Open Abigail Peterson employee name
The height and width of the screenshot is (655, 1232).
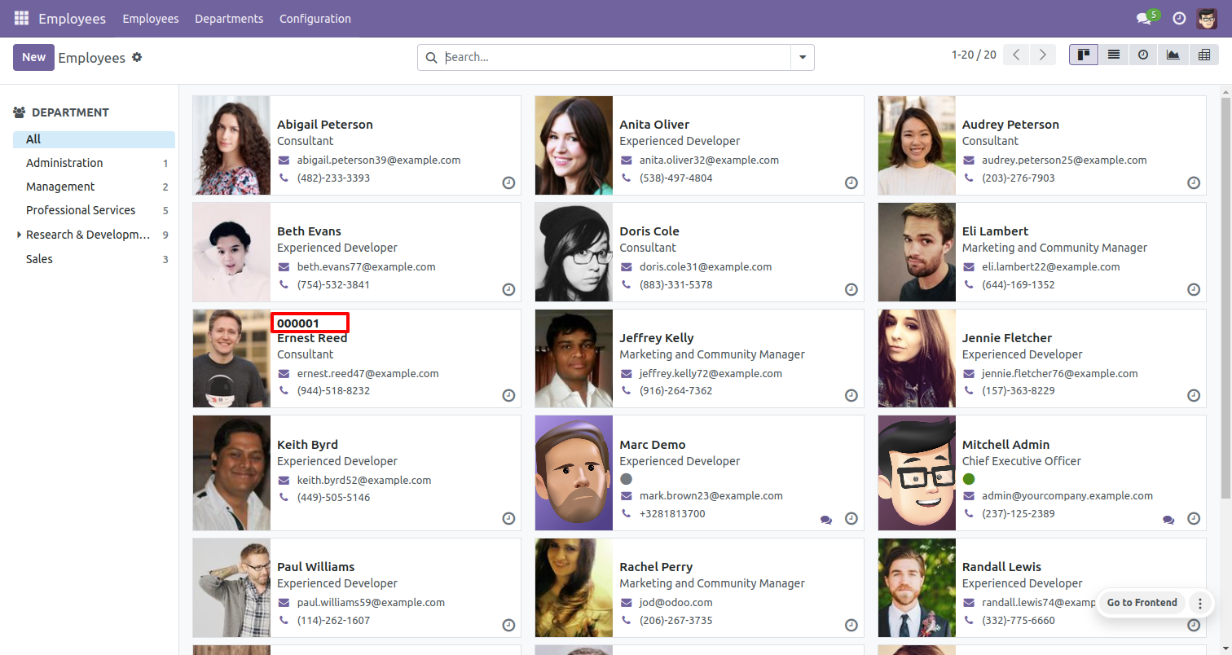[325, 125]
